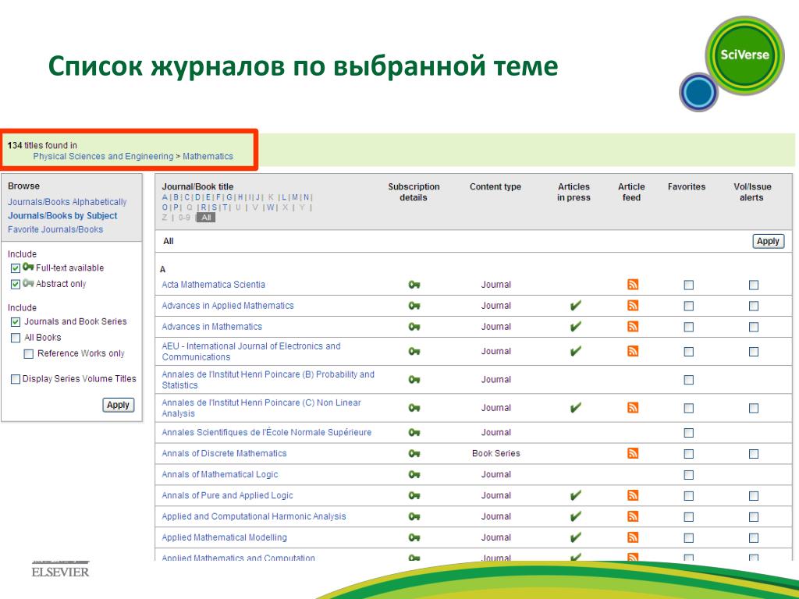Screen dimensions: 799x599
Task: Click the gray key icon beside Abstract only
Action: pyautogui.click(x=28, y=283)
